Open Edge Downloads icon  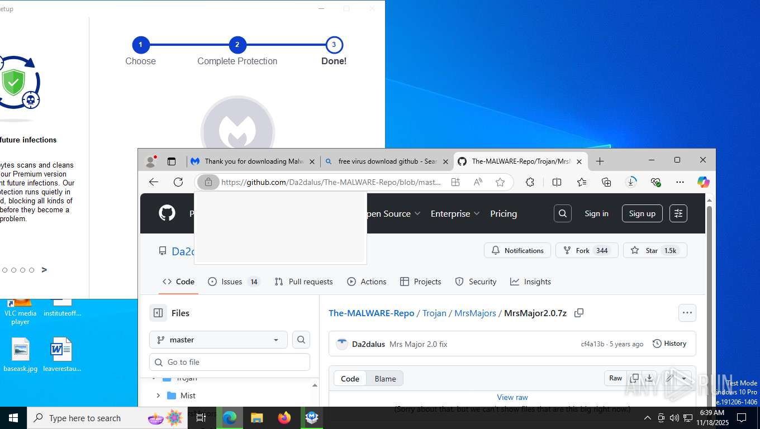631,182
